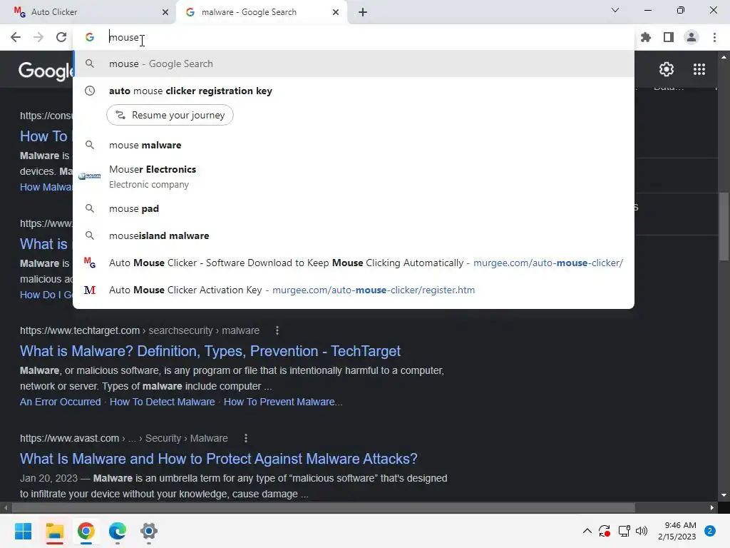Show hidden system tray icons
The image size is (730, 548).
tap(587, 531)
